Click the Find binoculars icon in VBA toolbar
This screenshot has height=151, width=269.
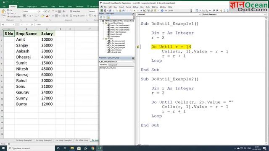coord(123,10)
